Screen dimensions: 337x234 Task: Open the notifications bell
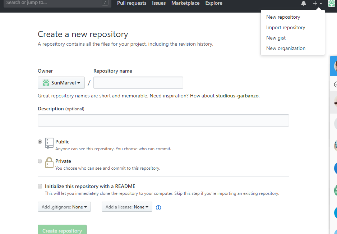pos(303,3)
